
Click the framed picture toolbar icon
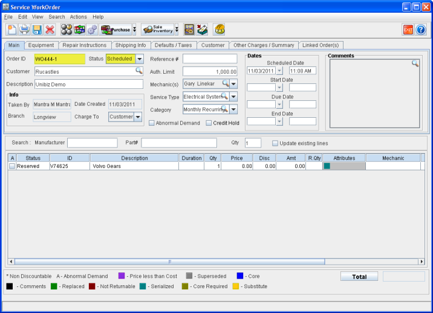[x=189, y=30]
